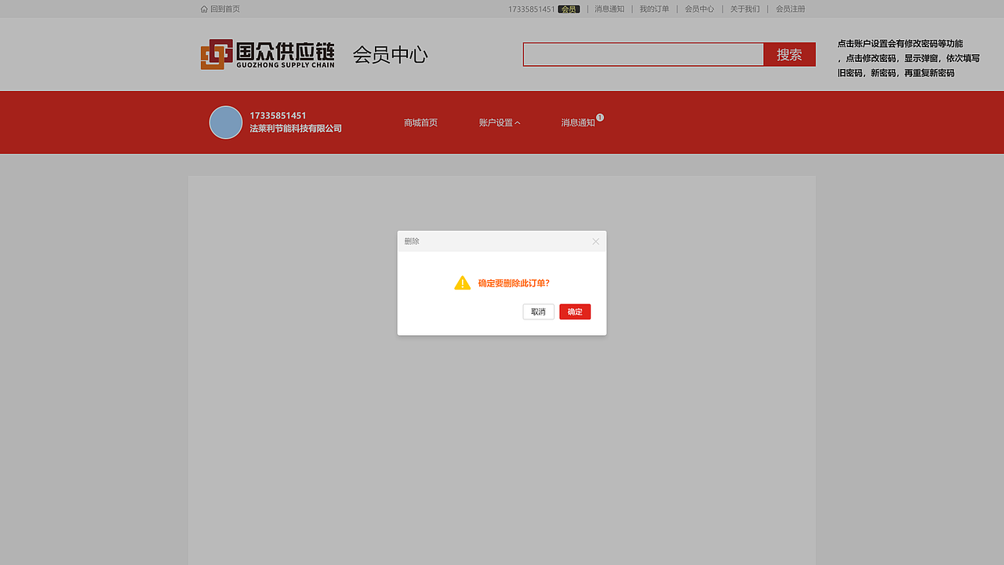Viewport: 1004px width, 565px height.
Task: Confirm deletion with the 确定 button
Action: coord(575,312)
